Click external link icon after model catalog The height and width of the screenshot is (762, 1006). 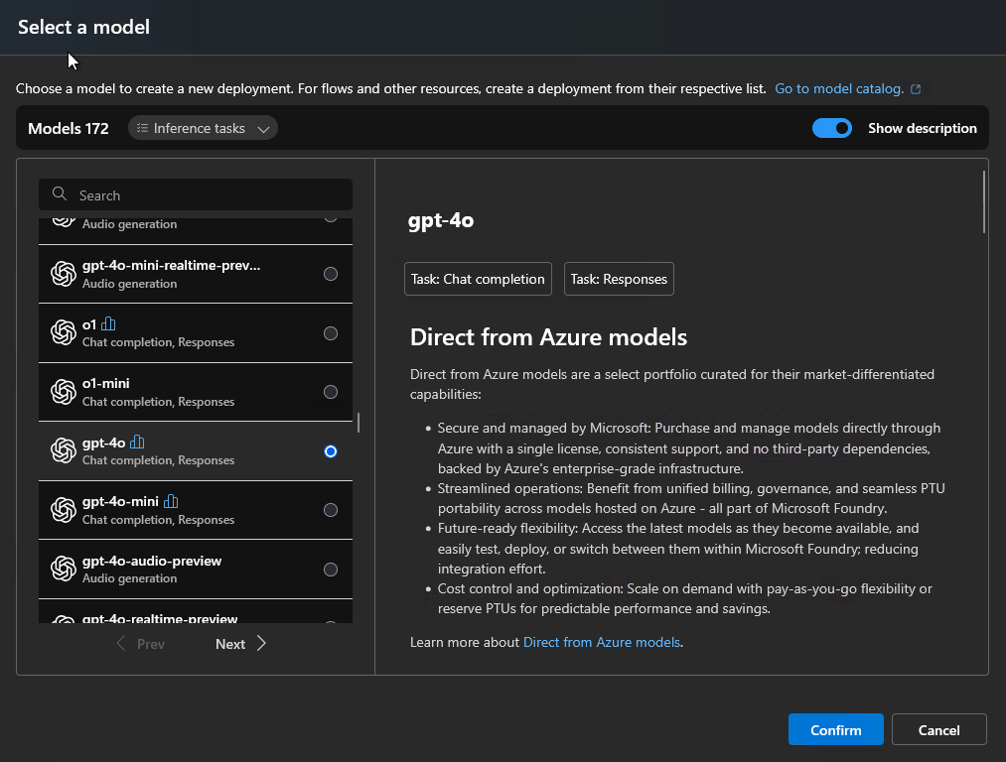click(916, 89)
